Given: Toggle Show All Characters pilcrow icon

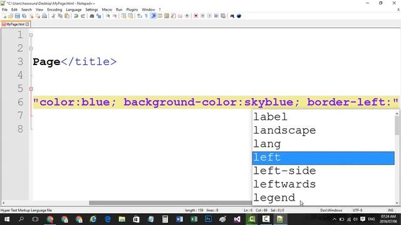Looking at the screenshot, I should [x=146, y=16].
